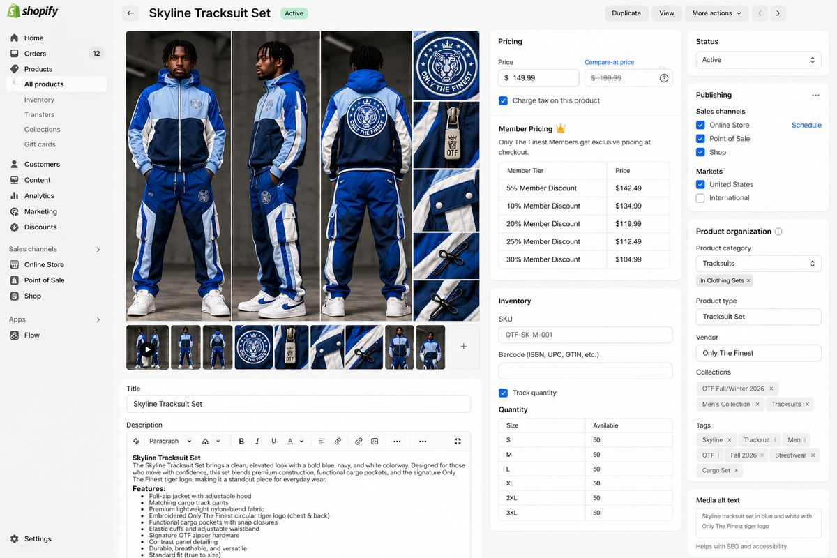Open the Publishing card's three-dot menu
Image resolution: width=837 pixels, height=558 pixels.
point(815,95)
